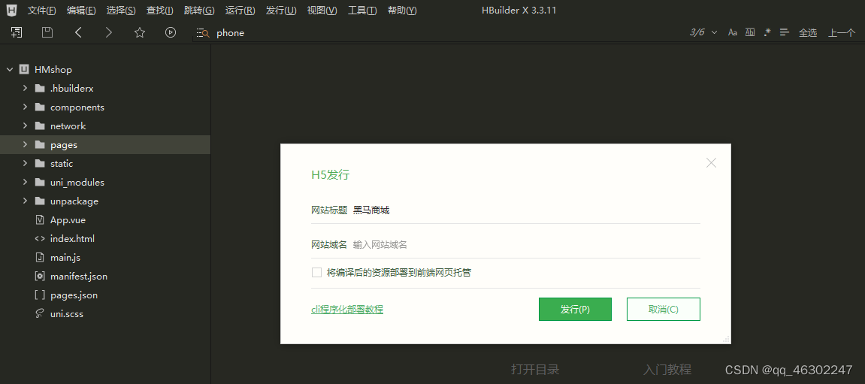Click the bookmark star icon
This screenshot has height=384, width=865.
(140, 32)
